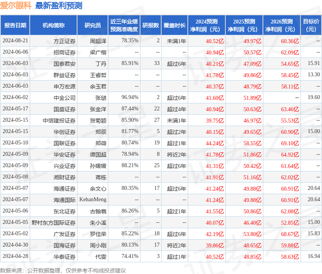Viewport: 322px width, 274px height.
Task: Click researcher 梁广楷
Action: pyautogui.click(x=98, y=52)
